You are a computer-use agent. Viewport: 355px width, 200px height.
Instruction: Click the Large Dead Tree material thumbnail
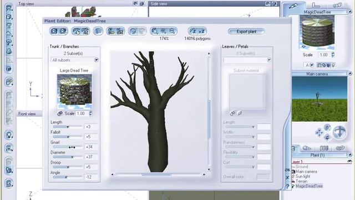(x=74, y=92)
